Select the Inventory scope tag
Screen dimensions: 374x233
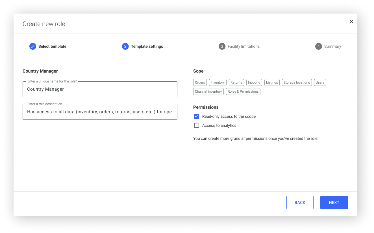[218, 82]
